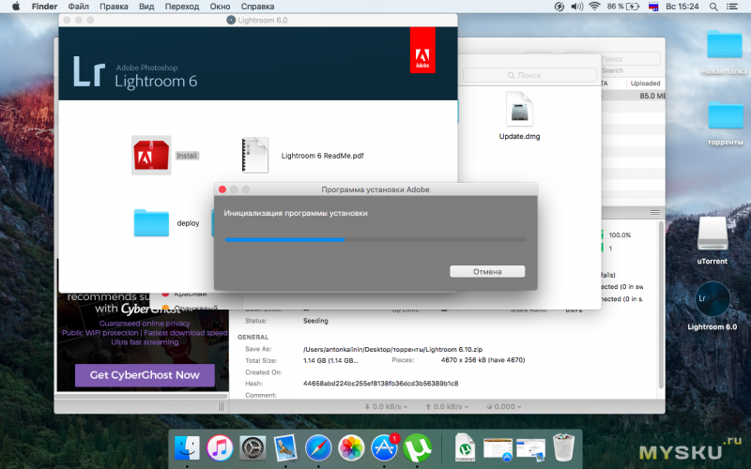Open the Finder menu
Image resolution: width=751 pixels, height=469 pixels.
[44, 7]
